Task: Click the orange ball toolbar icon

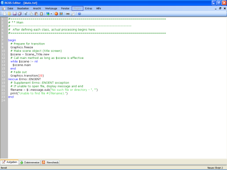Action: 56,14
